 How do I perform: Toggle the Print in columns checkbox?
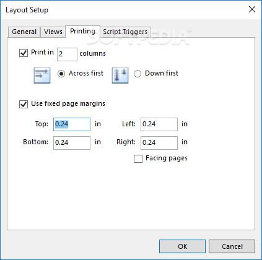24,53
